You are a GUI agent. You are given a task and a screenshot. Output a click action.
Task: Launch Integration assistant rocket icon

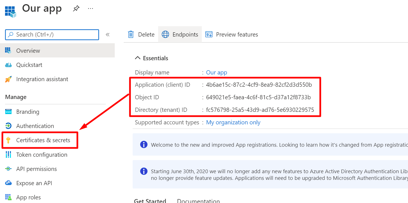click(8, 79)
